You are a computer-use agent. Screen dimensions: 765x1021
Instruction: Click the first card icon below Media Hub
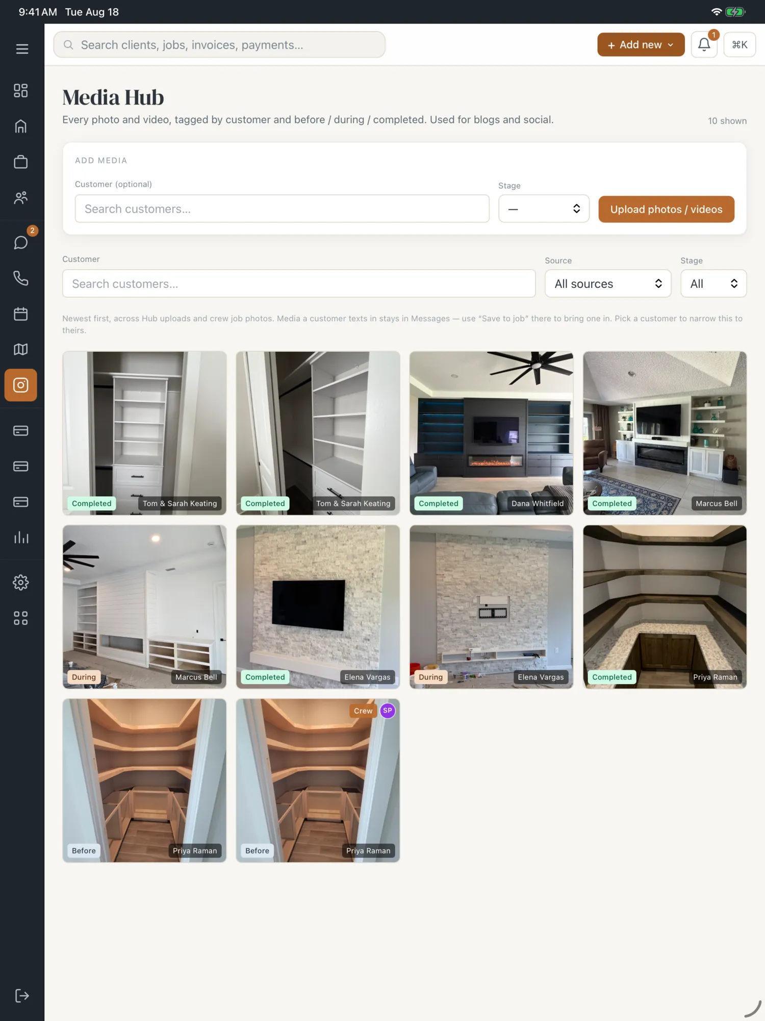pos(21,431)
